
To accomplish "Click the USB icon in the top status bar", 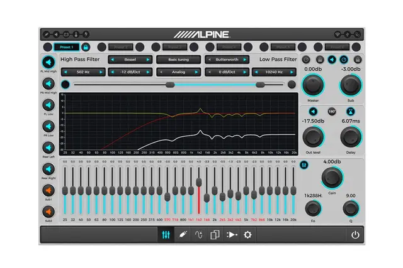I will [347, 35].
